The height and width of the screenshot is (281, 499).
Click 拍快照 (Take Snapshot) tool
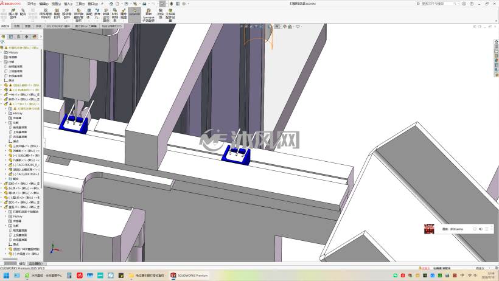(x=161, y=14)
